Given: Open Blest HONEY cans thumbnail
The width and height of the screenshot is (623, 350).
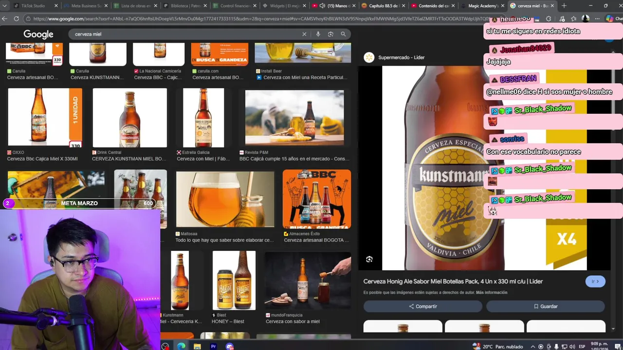Looking at the screenshot, I should pos(234,280).
